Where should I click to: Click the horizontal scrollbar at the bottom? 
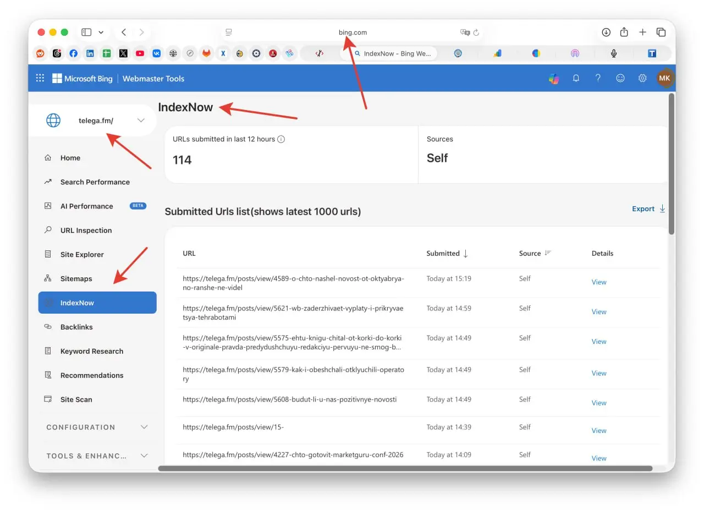pos(405,469)
